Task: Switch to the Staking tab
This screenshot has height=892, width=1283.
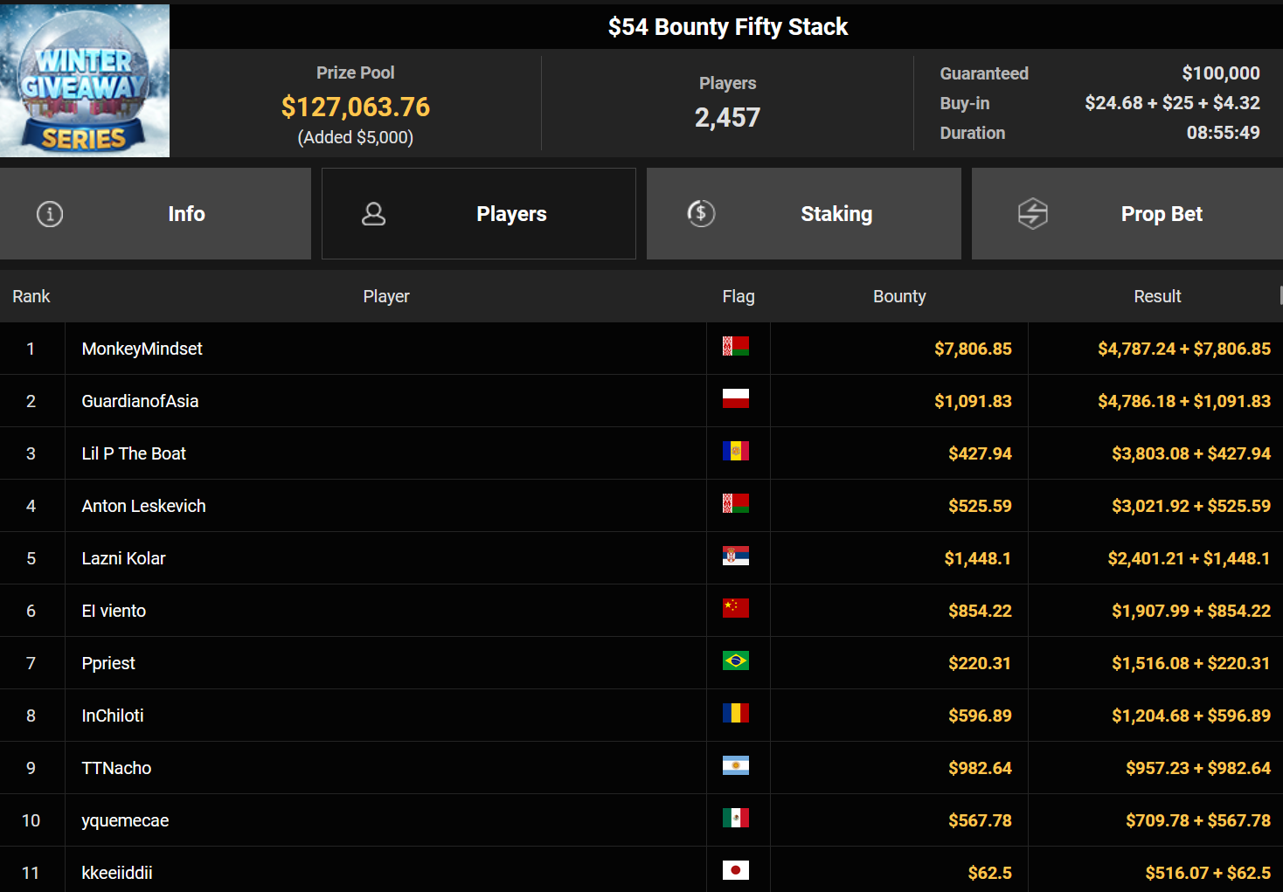Action: [x=836, y=214]
